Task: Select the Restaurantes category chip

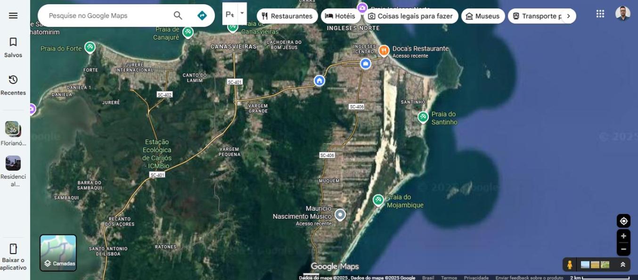Action: tap(287, 16)
